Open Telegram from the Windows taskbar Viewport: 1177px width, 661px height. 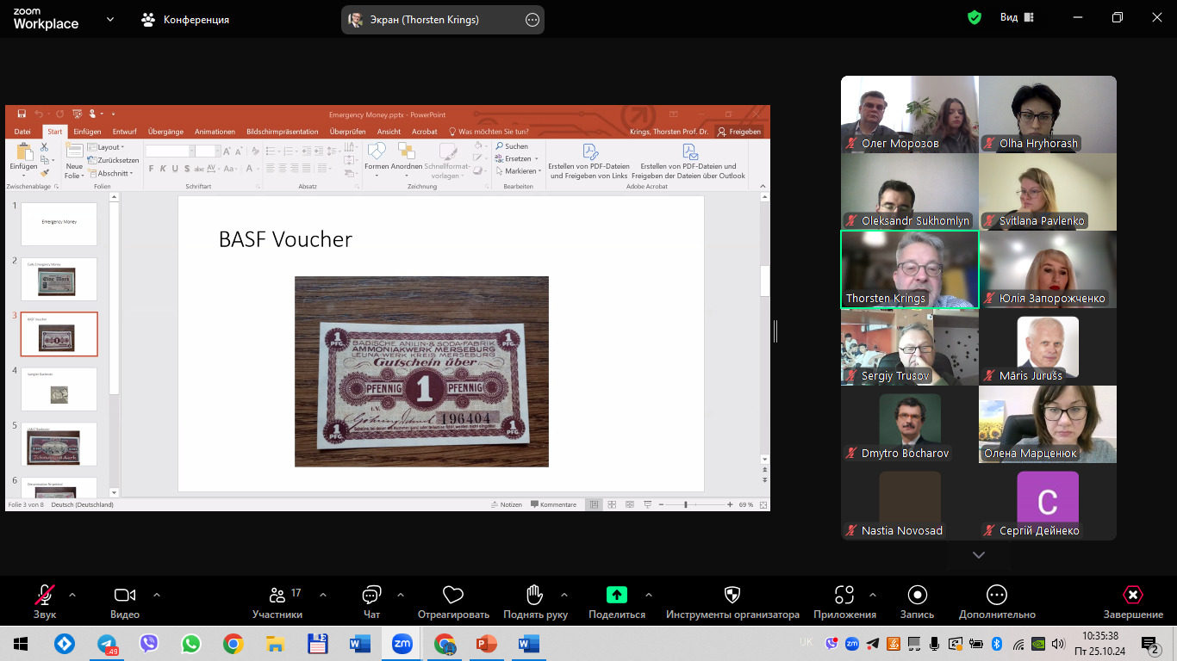click(107, 643)
